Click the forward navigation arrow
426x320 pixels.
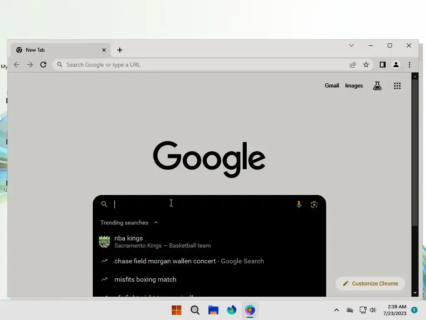(30, 65)
